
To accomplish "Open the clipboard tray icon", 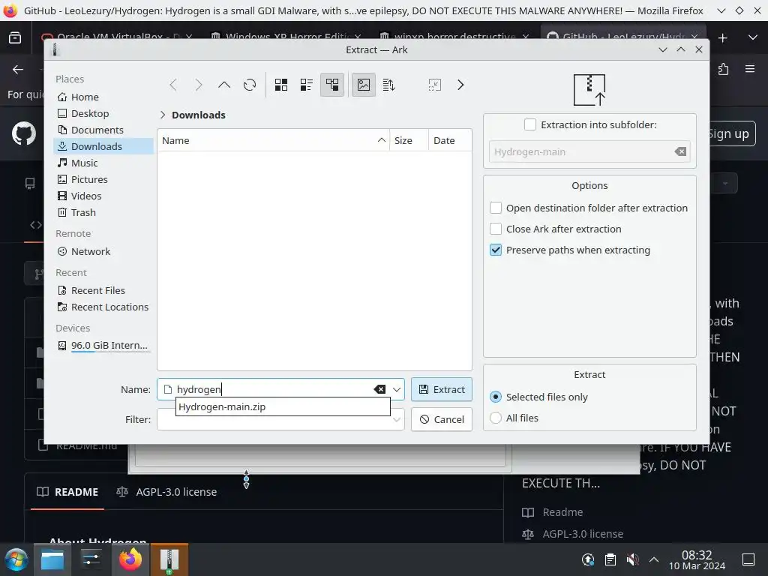I will pos(610,559).
